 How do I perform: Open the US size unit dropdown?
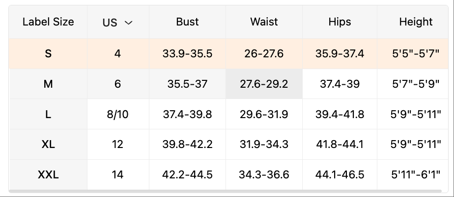click(x=118, y=23)
